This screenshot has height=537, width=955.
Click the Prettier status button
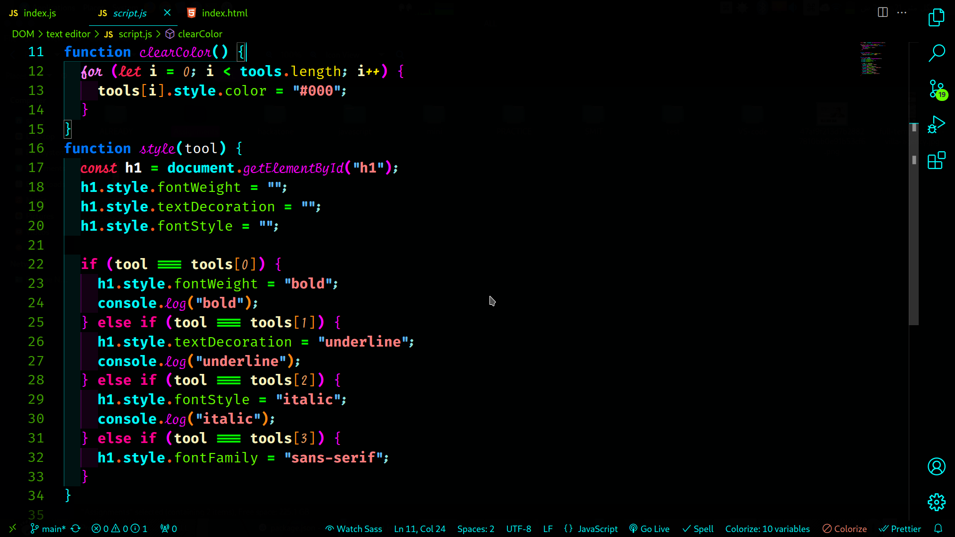(x=900, y=529)
